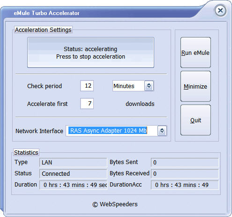232x217 pixels.
Task: Click the Accelerate first label
Action: [x=47, y=104]
